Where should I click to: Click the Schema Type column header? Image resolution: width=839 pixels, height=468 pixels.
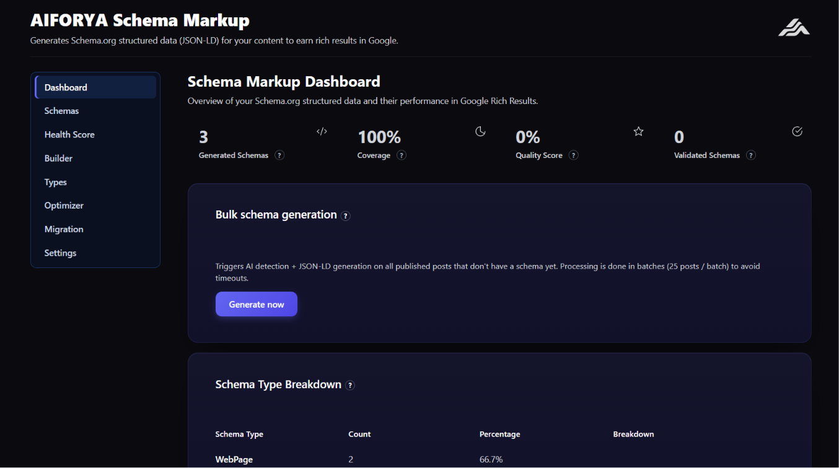pos(239,434)
